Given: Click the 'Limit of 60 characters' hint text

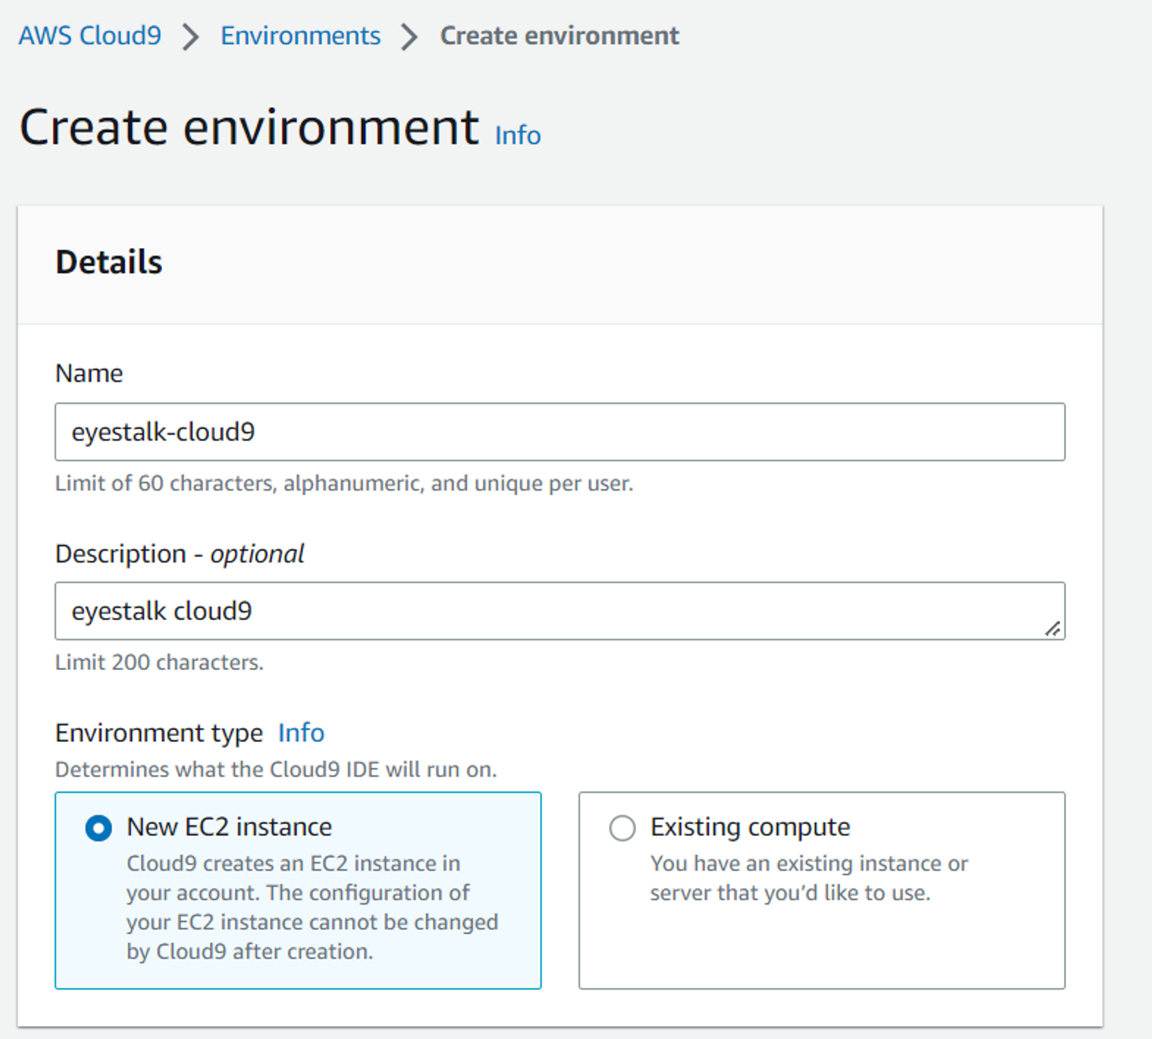Looking at the screenshot, I should pyautogui.click(x=344, y=484).
